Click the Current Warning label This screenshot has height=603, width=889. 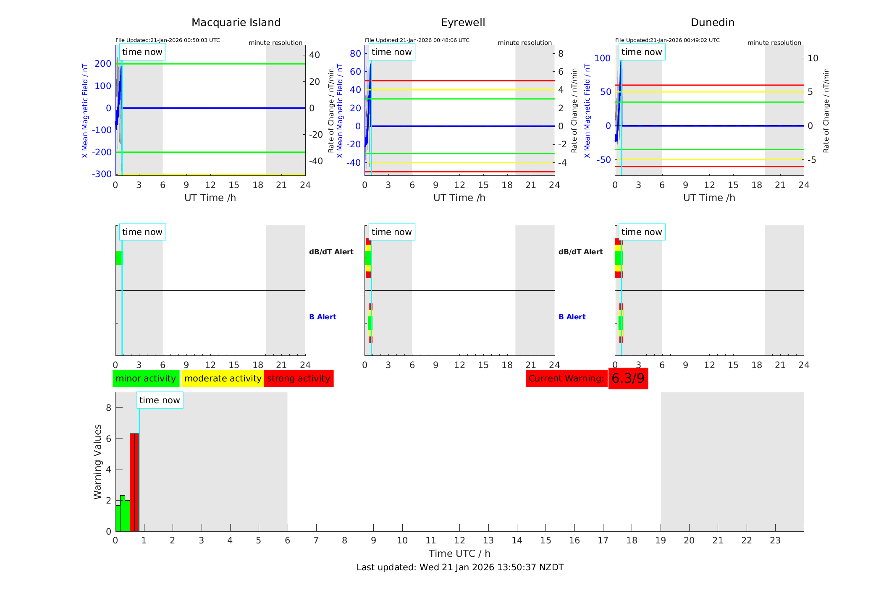tap(566, 379)
